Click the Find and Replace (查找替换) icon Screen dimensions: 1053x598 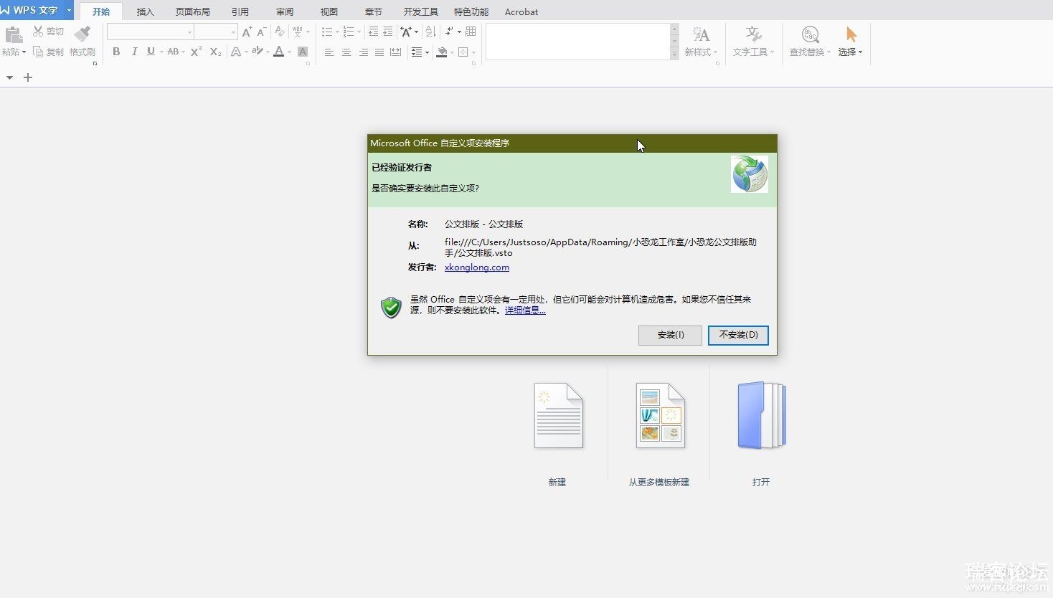[x=810, y=34]
